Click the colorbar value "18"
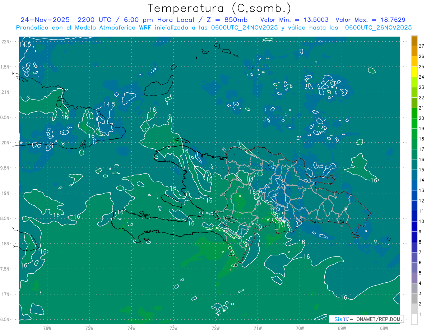This screenshot has width=431, height=333. pos(422,139)
